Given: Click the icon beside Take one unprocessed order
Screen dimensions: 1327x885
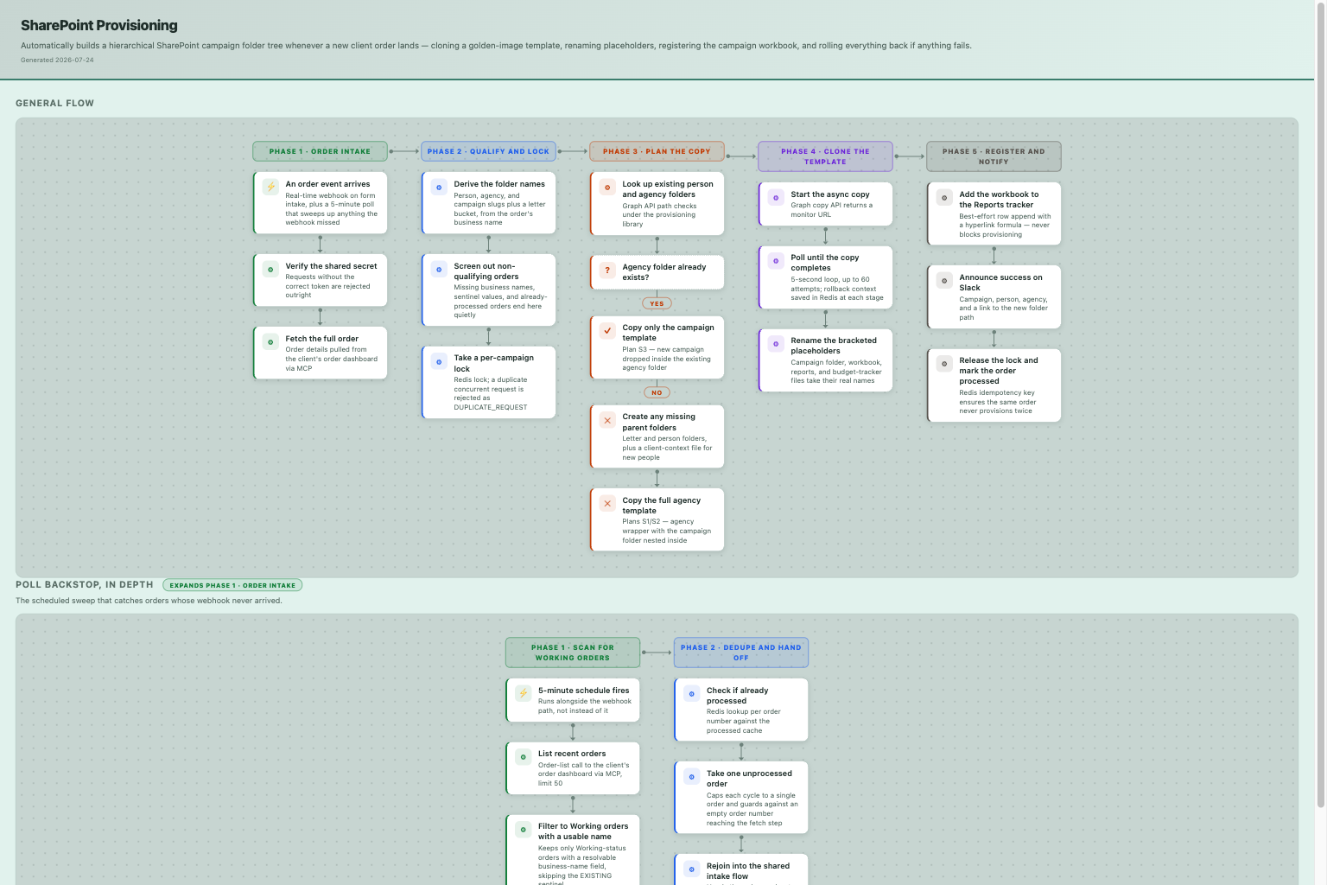Looking at the screenshot, I should coord(691,776).
